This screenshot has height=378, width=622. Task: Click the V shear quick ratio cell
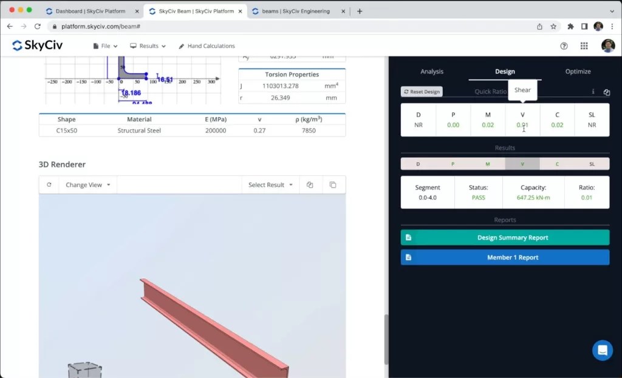(x=522, y=120)
